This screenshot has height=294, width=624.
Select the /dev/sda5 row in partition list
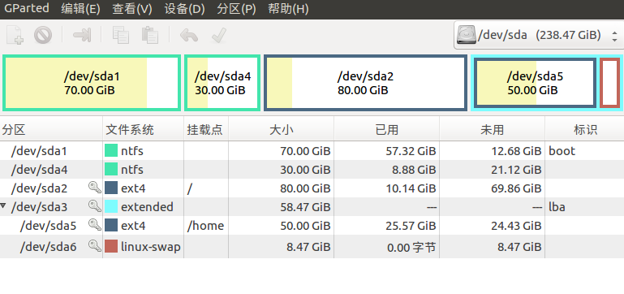[312, 226]
